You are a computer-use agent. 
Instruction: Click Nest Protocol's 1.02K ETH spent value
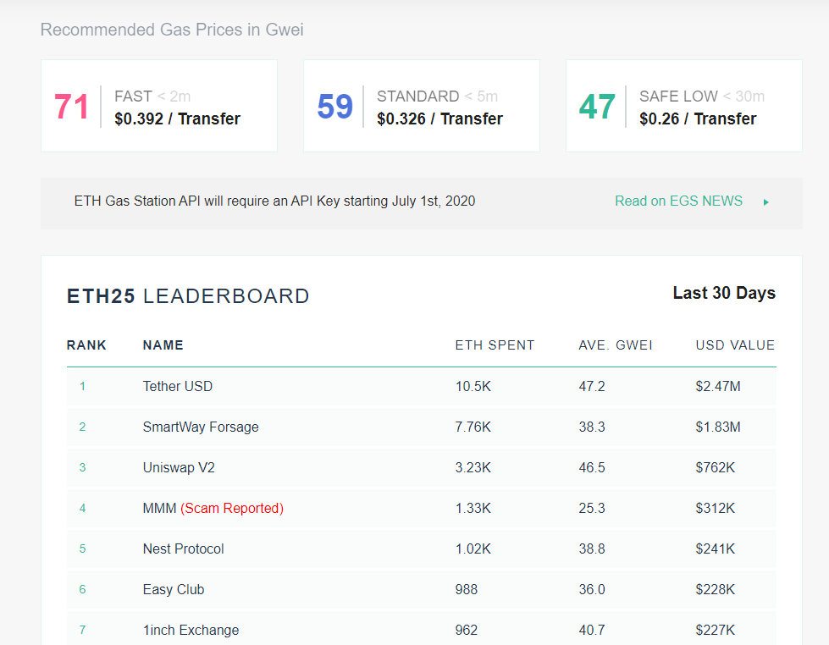pyautogui.click(x=473, y=549)
